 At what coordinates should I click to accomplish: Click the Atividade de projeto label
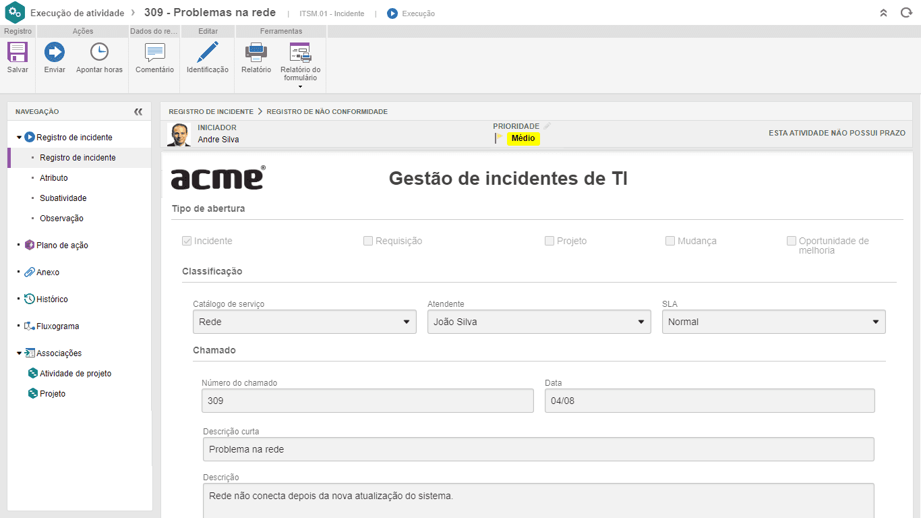(x=76, y=373)
